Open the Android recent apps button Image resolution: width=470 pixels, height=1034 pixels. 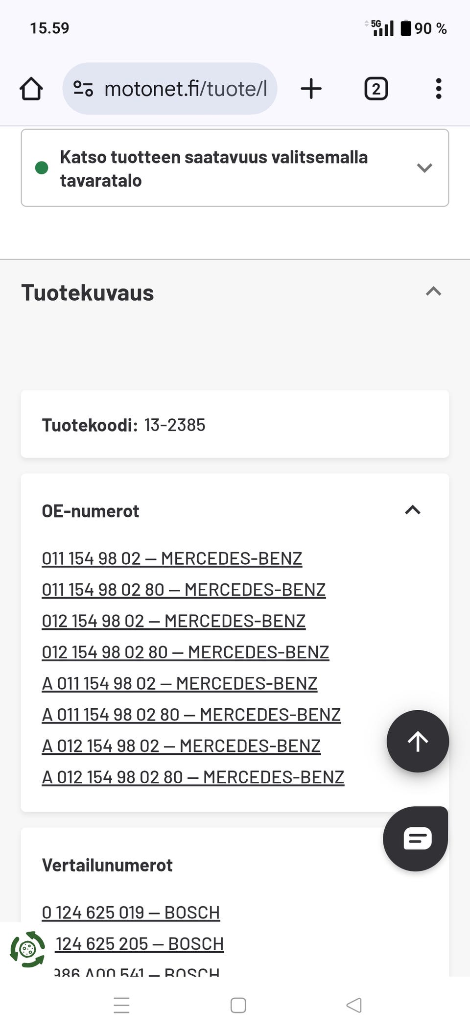(x=122, y=1005)
